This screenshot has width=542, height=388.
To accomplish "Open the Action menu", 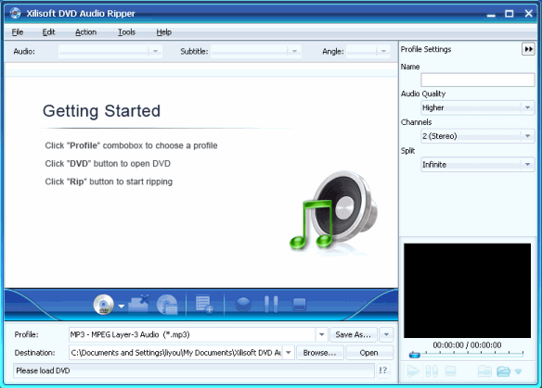I will [x=85, y=32].
